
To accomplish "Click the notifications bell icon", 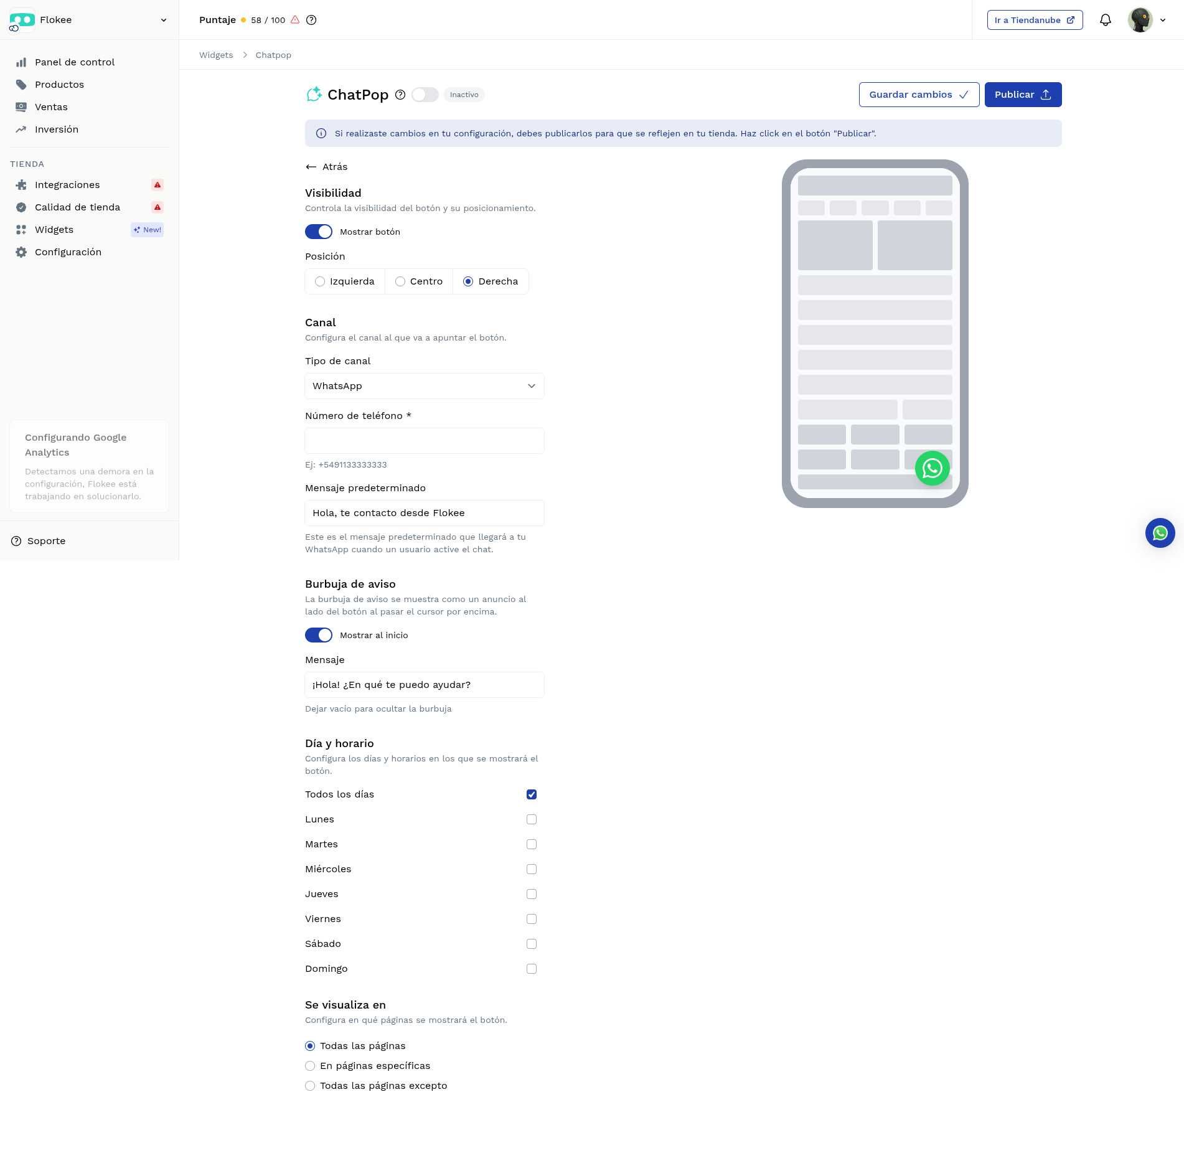I will 1105,20.
